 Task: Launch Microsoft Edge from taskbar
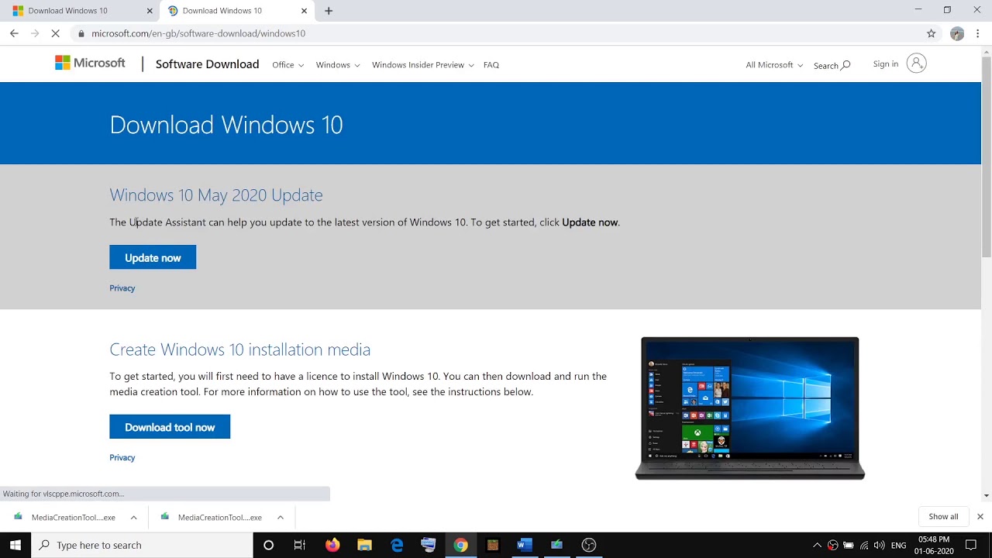coord(397,545)
